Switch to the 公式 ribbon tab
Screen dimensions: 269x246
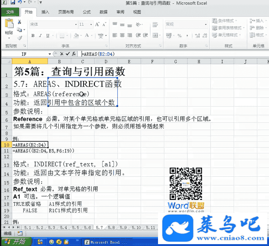pyautogui.click(x=87, y=12)
